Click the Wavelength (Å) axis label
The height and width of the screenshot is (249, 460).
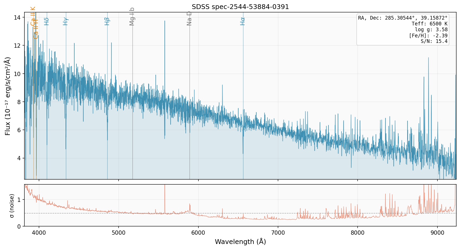coord(240,242)
